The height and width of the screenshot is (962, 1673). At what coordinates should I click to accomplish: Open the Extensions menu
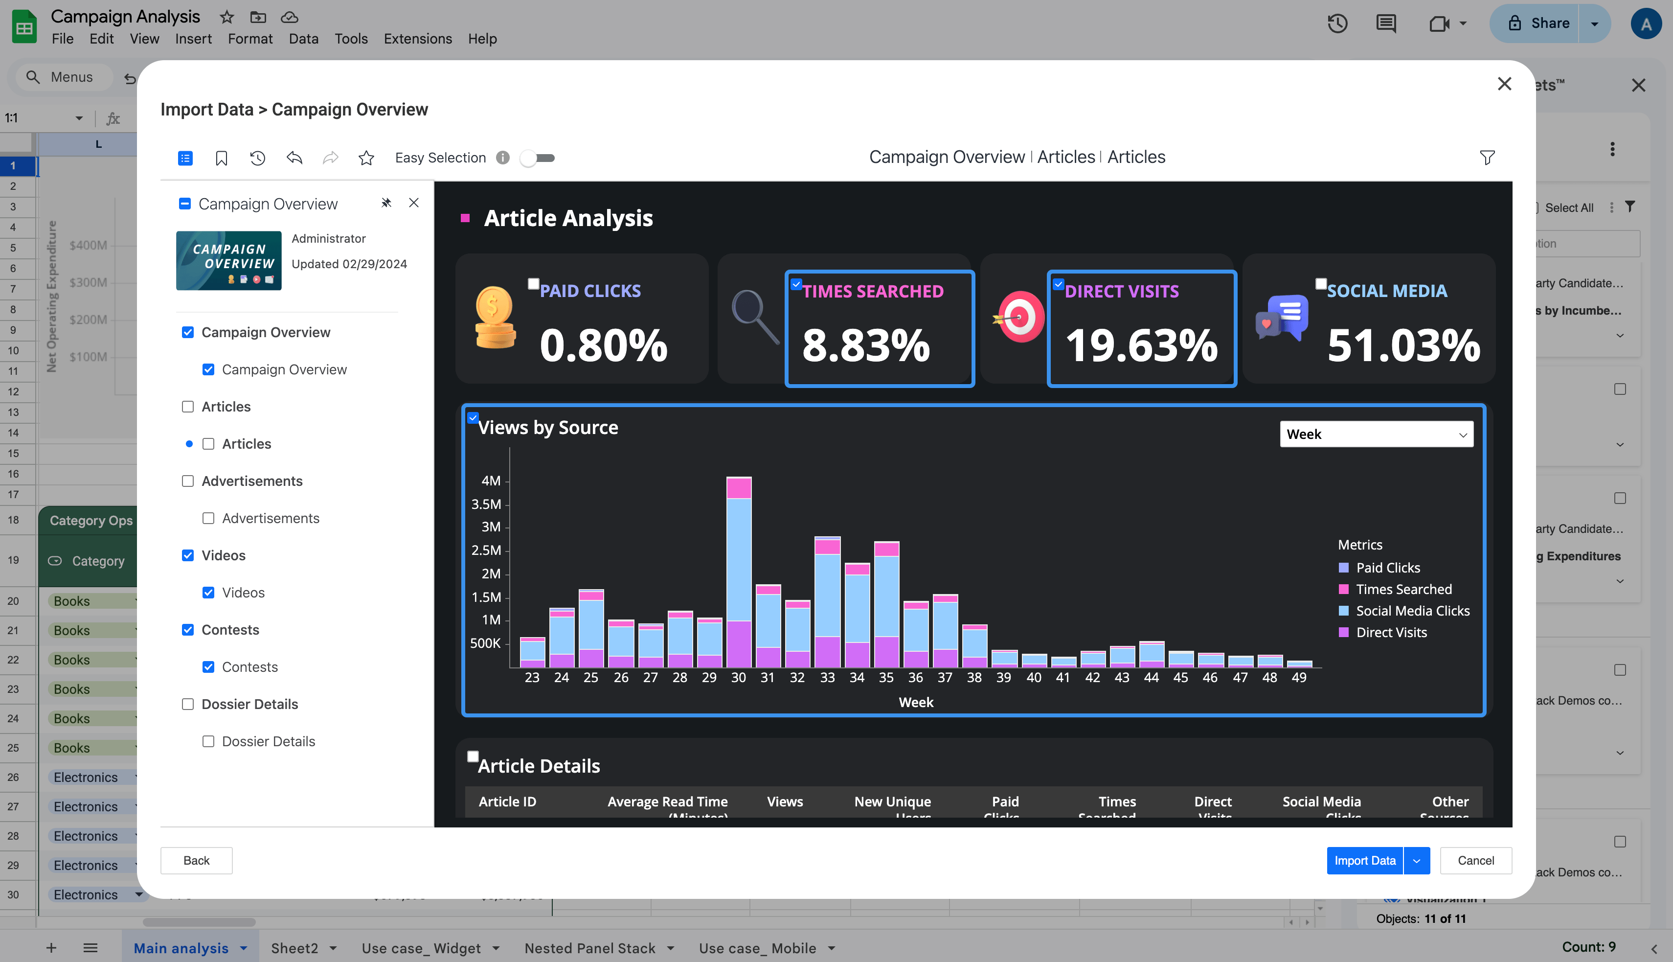pos(417,38)
